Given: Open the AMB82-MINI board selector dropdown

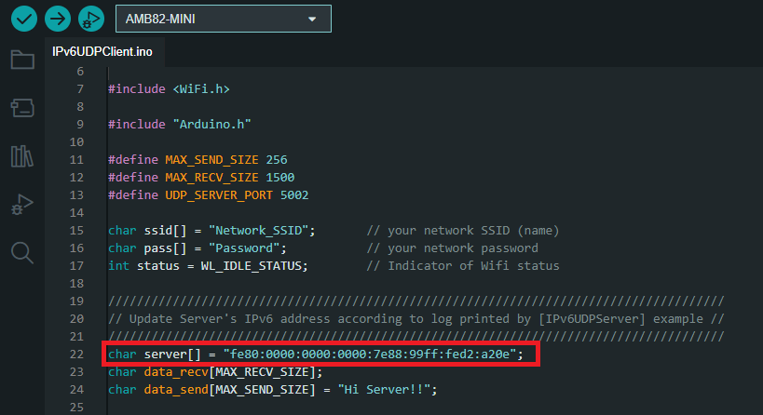Looking at the screenshot, I should click(223, 19).
